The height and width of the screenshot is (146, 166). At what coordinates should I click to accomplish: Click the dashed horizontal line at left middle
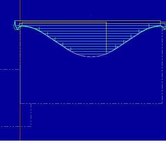click(x=10, y=69)
